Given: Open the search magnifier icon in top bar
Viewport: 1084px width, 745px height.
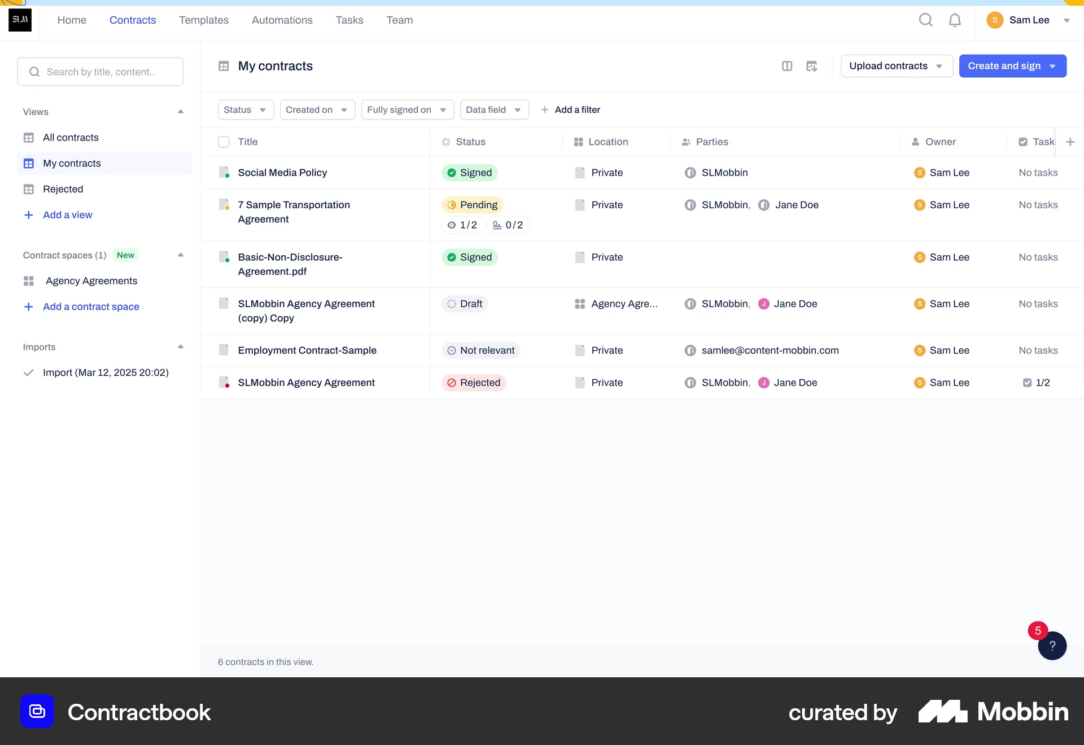Looking at the screenshot, I should coord(926,19).
